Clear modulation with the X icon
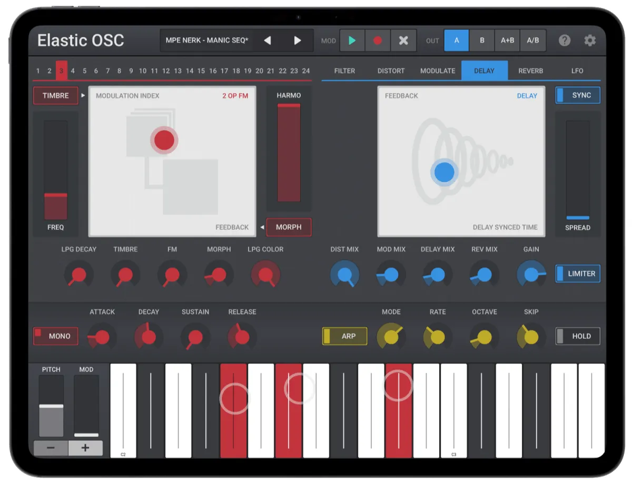The image size is (632, 486). point(403,40)
